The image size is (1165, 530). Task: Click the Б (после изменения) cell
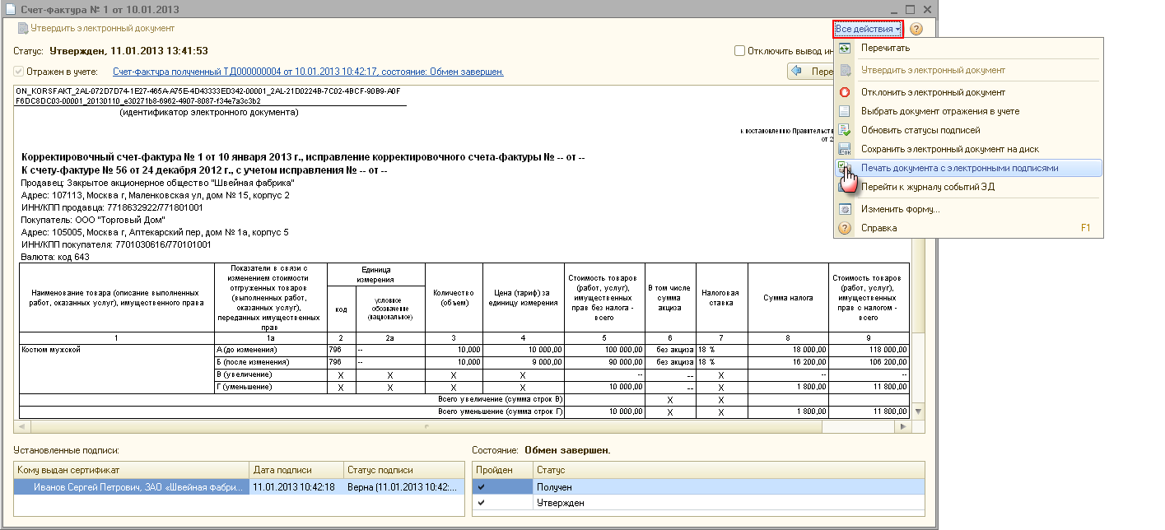coord(270,362)
